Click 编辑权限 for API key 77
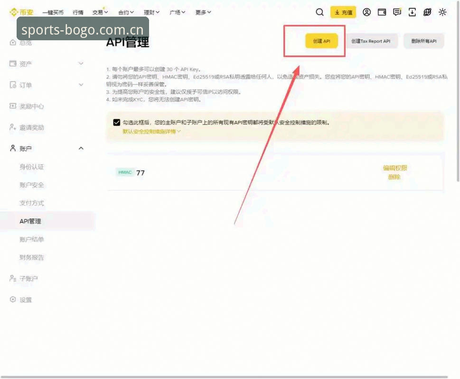Image resolution: width=460 pixels, height=379 pixels. (395, 168)
